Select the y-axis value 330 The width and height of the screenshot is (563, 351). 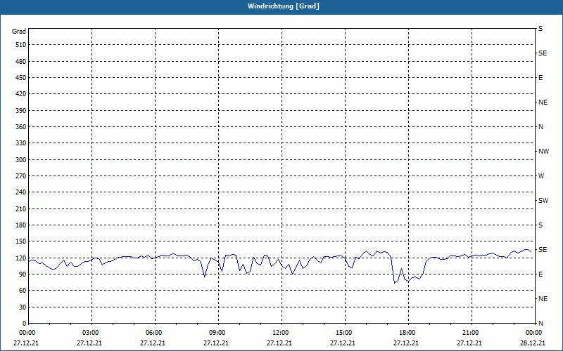pyautogui.click(x=21, y=143)
